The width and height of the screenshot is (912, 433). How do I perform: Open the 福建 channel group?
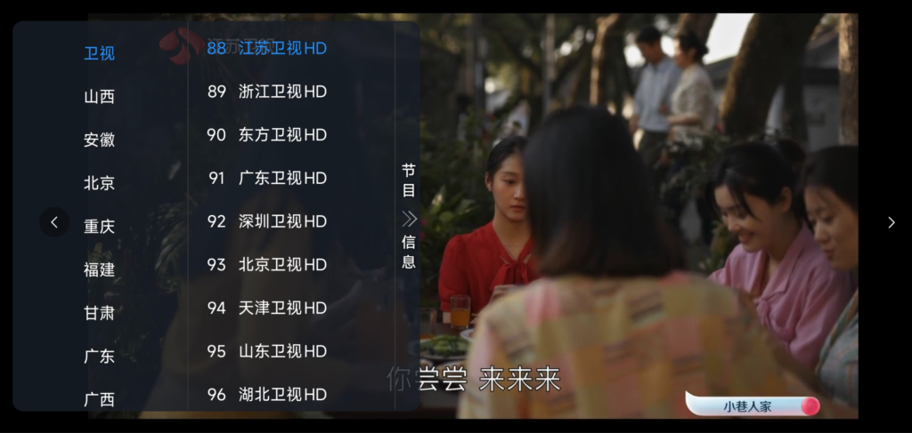tap(100, 270)
